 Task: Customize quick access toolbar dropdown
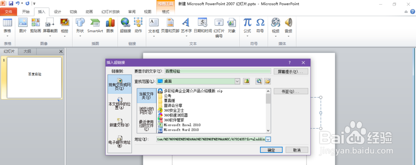point(35,4)
